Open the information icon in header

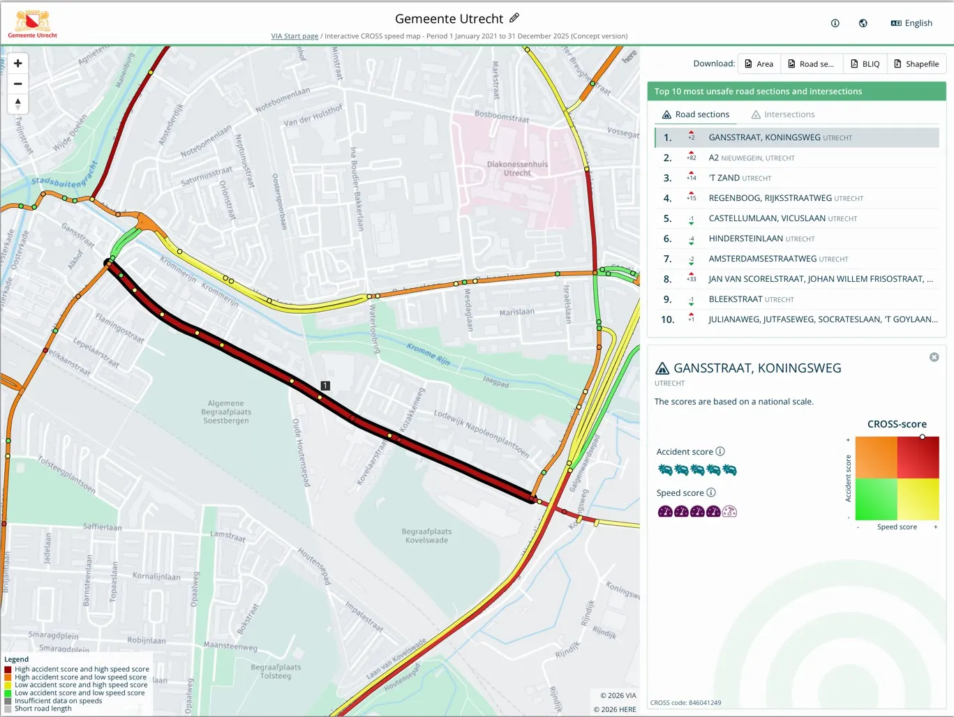pos(835,23)
